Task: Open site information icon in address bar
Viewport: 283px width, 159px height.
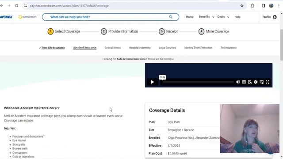Action: (x=26, y=6)
